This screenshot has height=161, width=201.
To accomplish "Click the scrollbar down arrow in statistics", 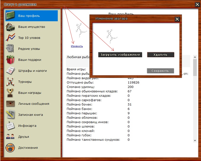I will (195, 140).
